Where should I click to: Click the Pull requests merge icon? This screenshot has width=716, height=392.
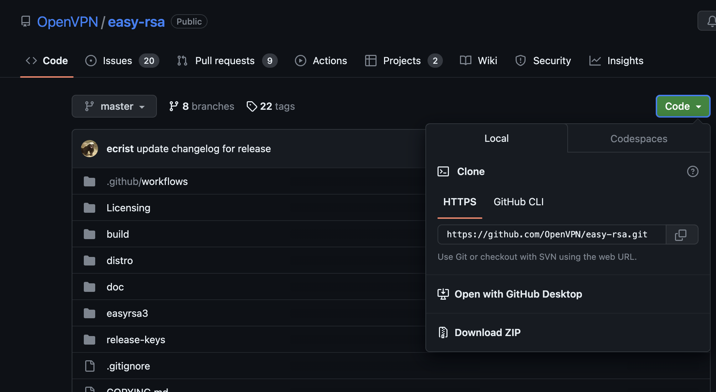tap(182, 61)
